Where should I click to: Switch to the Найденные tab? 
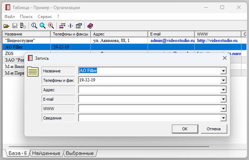46,153
